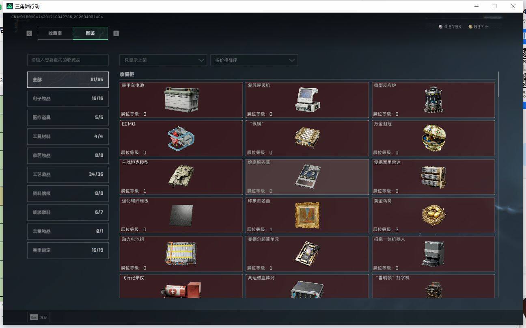Filter by 电子物品 category

pos(68,98)
